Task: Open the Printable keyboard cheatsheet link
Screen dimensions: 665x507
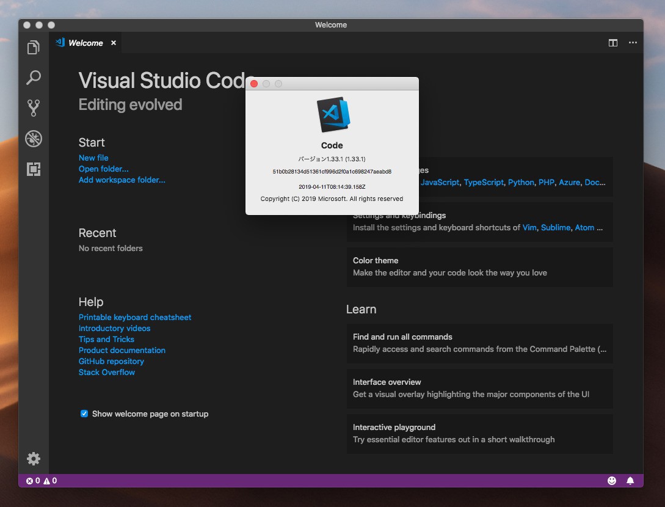Action: 135,317
